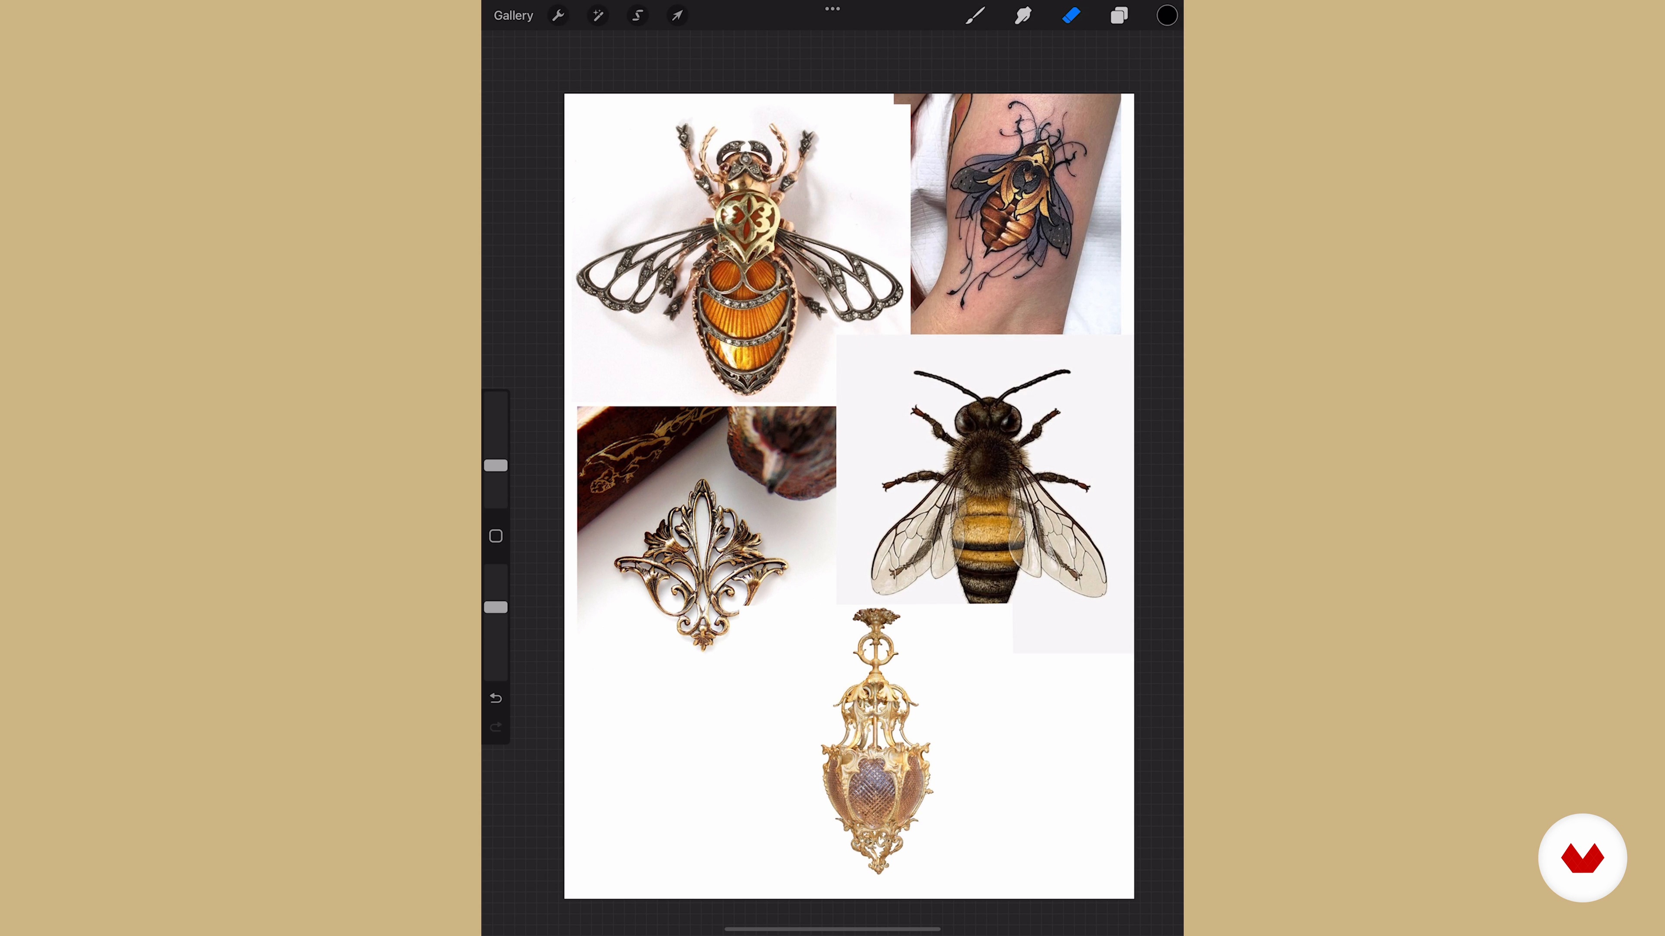Tap the three-dot multitasking indicator
The image size is (1665, 936).
coord(832,9)
